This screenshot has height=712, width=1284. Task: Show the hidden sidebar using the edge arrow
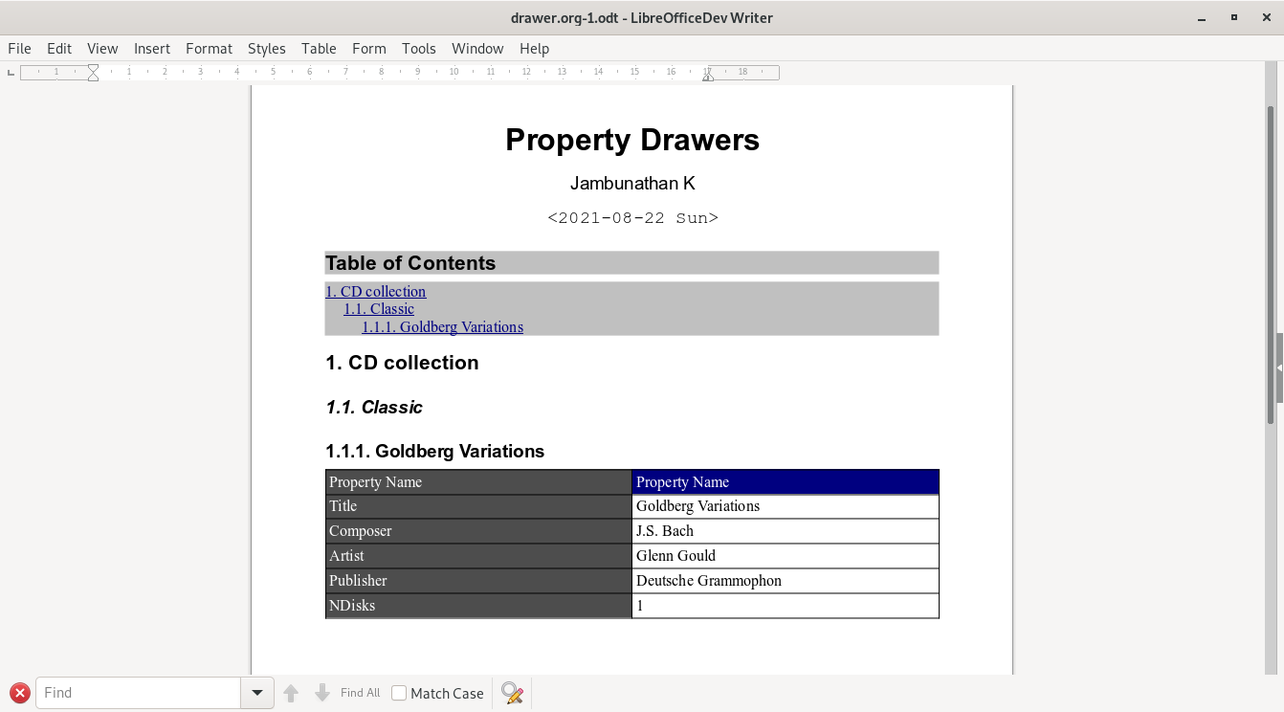(x=1277, y=367)
